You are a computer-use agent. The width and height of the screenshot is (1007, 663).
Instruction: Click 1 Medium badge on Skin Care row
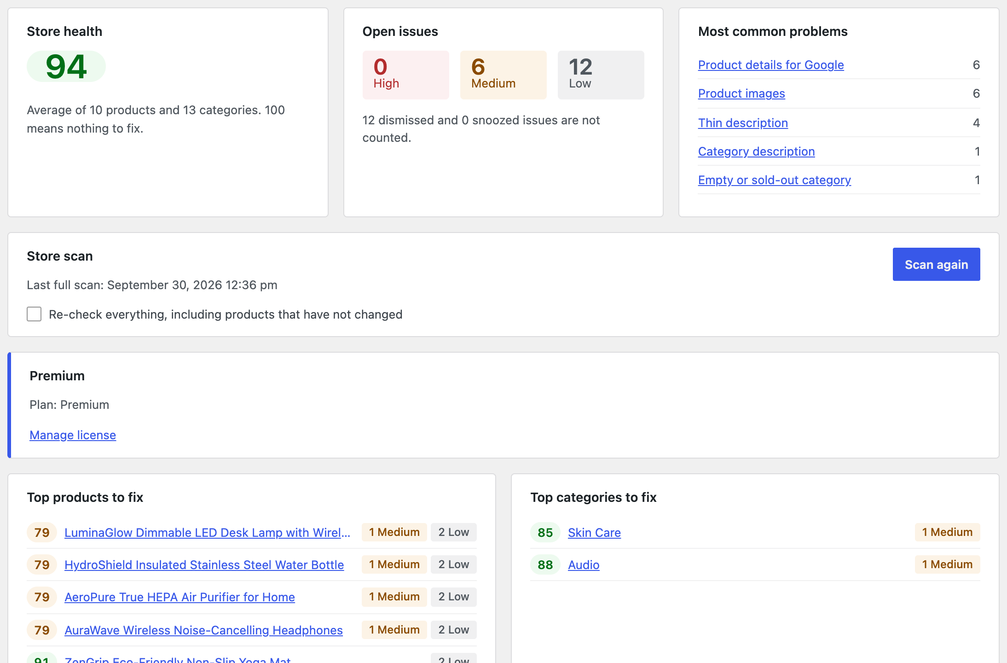pyautogui.click(x=947, y=532)
